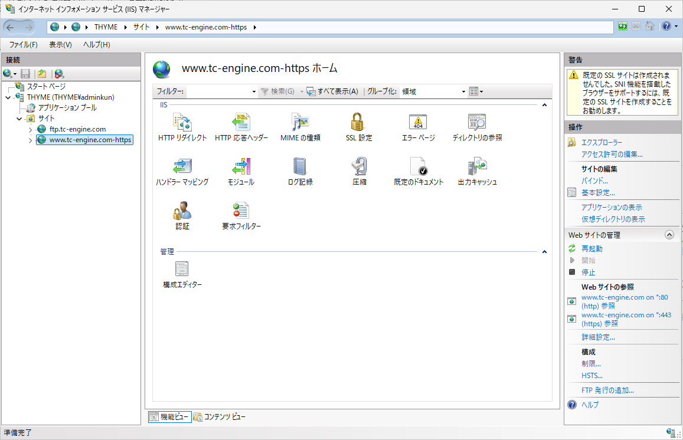
Task: Expand the www.tc-engine.com-https tree node
Action: pos(30,140)
